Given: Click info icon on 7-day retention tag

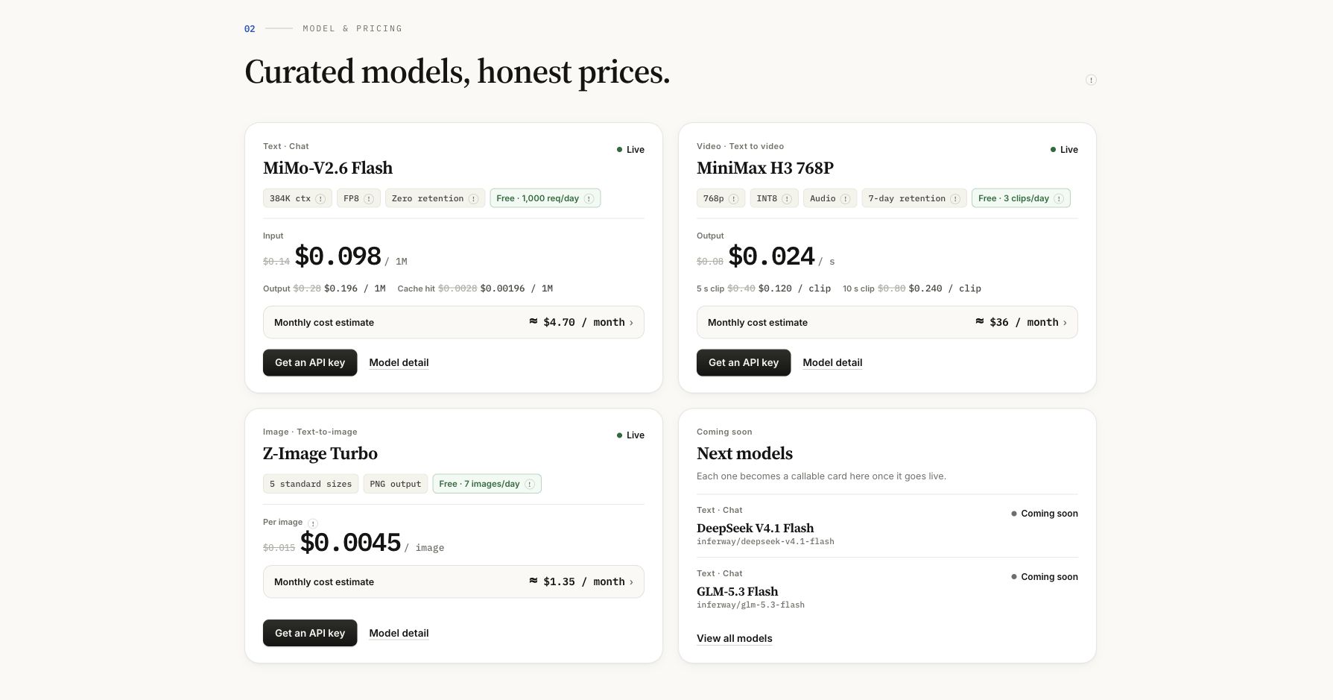Looking at the screenshot, I should (955, 199).
